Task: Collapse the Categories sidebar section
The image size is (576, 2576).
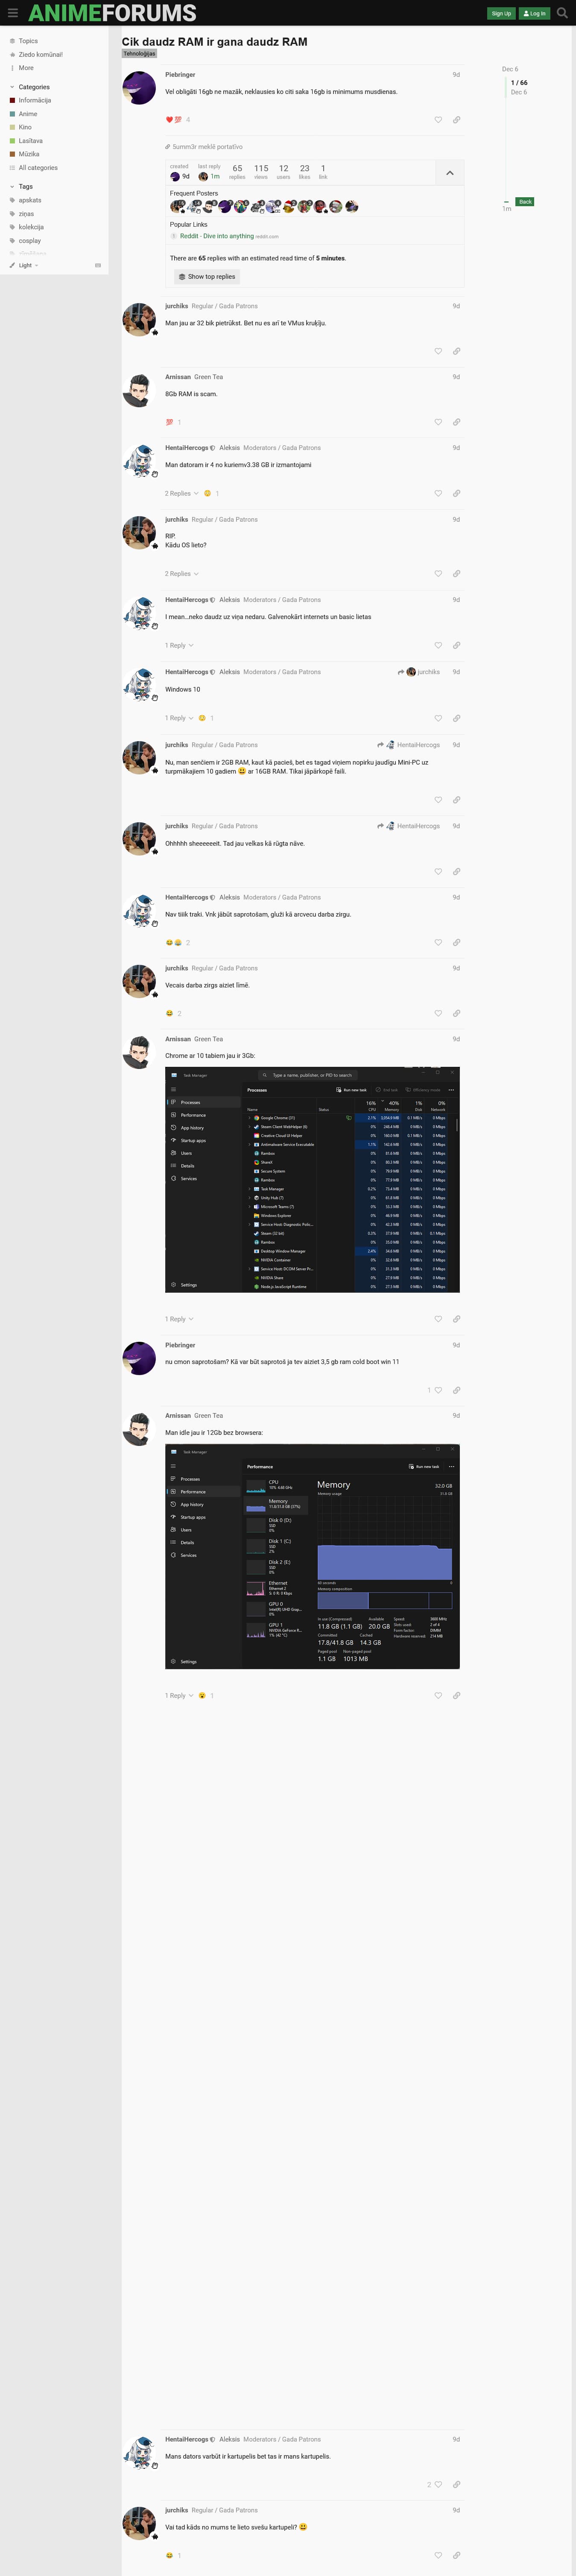Action: click(12, 87)
